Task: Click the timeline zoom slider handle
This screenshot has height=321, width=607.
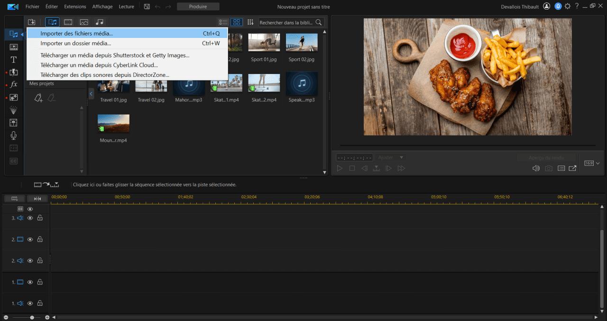Action: (x=32, y=317)
